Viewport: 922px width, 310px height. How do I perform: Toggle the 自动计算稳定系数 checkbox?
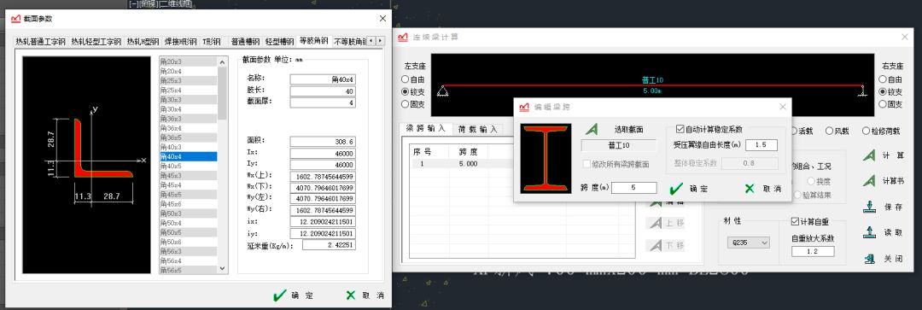(709, 129)
